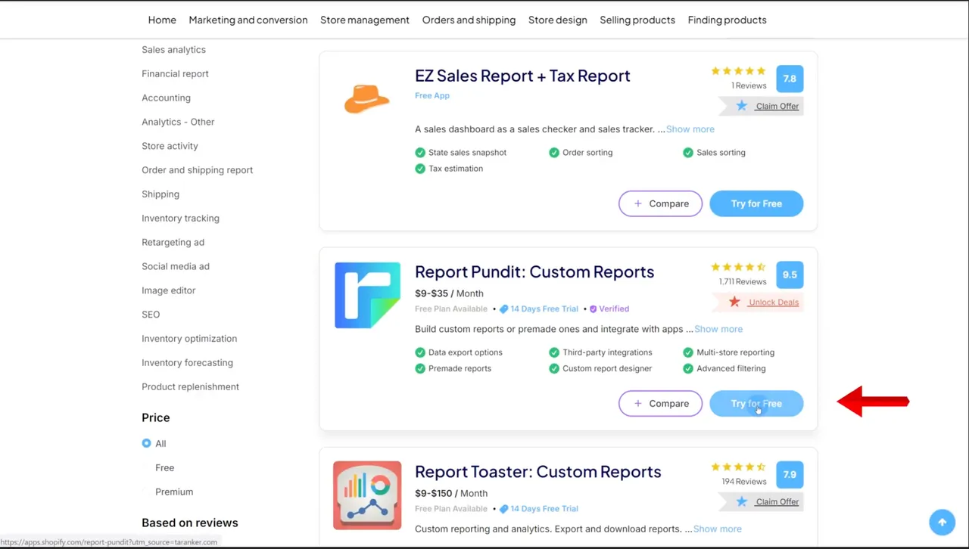Click Claim Offer on Report Toaster

[777, 501]
